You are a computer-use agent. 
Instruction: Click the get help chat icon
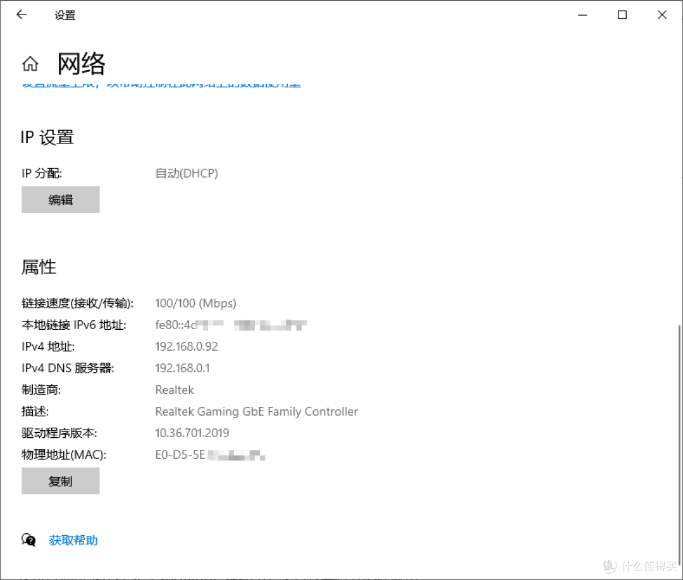click(28, 540)
